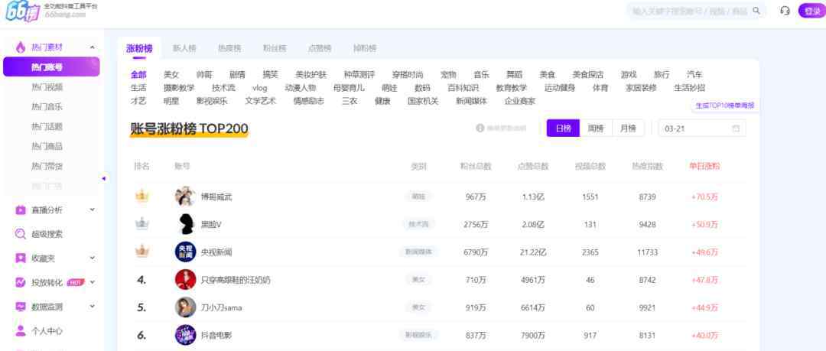
Task: Select the 日榜 daily ranking button
Action: pos(563,128)
